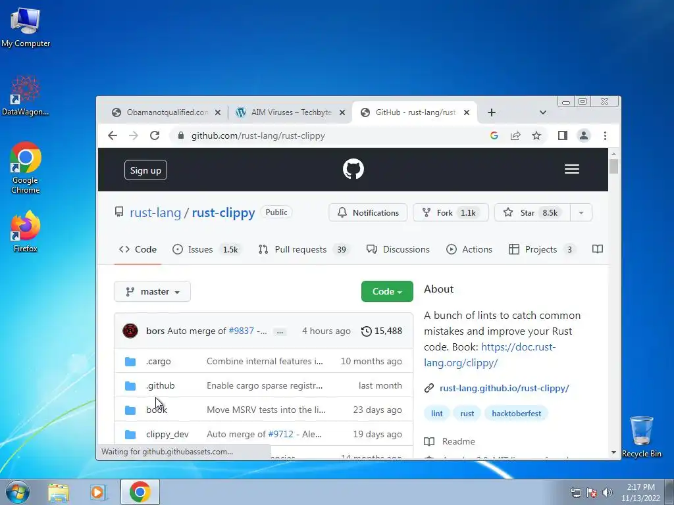674x505 pixels.
Task: Click the Notifications button
Action: pyautogui.click(x=368, y=212)
